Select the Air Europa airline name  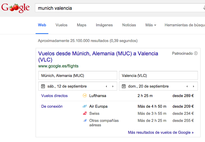[98, 106]
